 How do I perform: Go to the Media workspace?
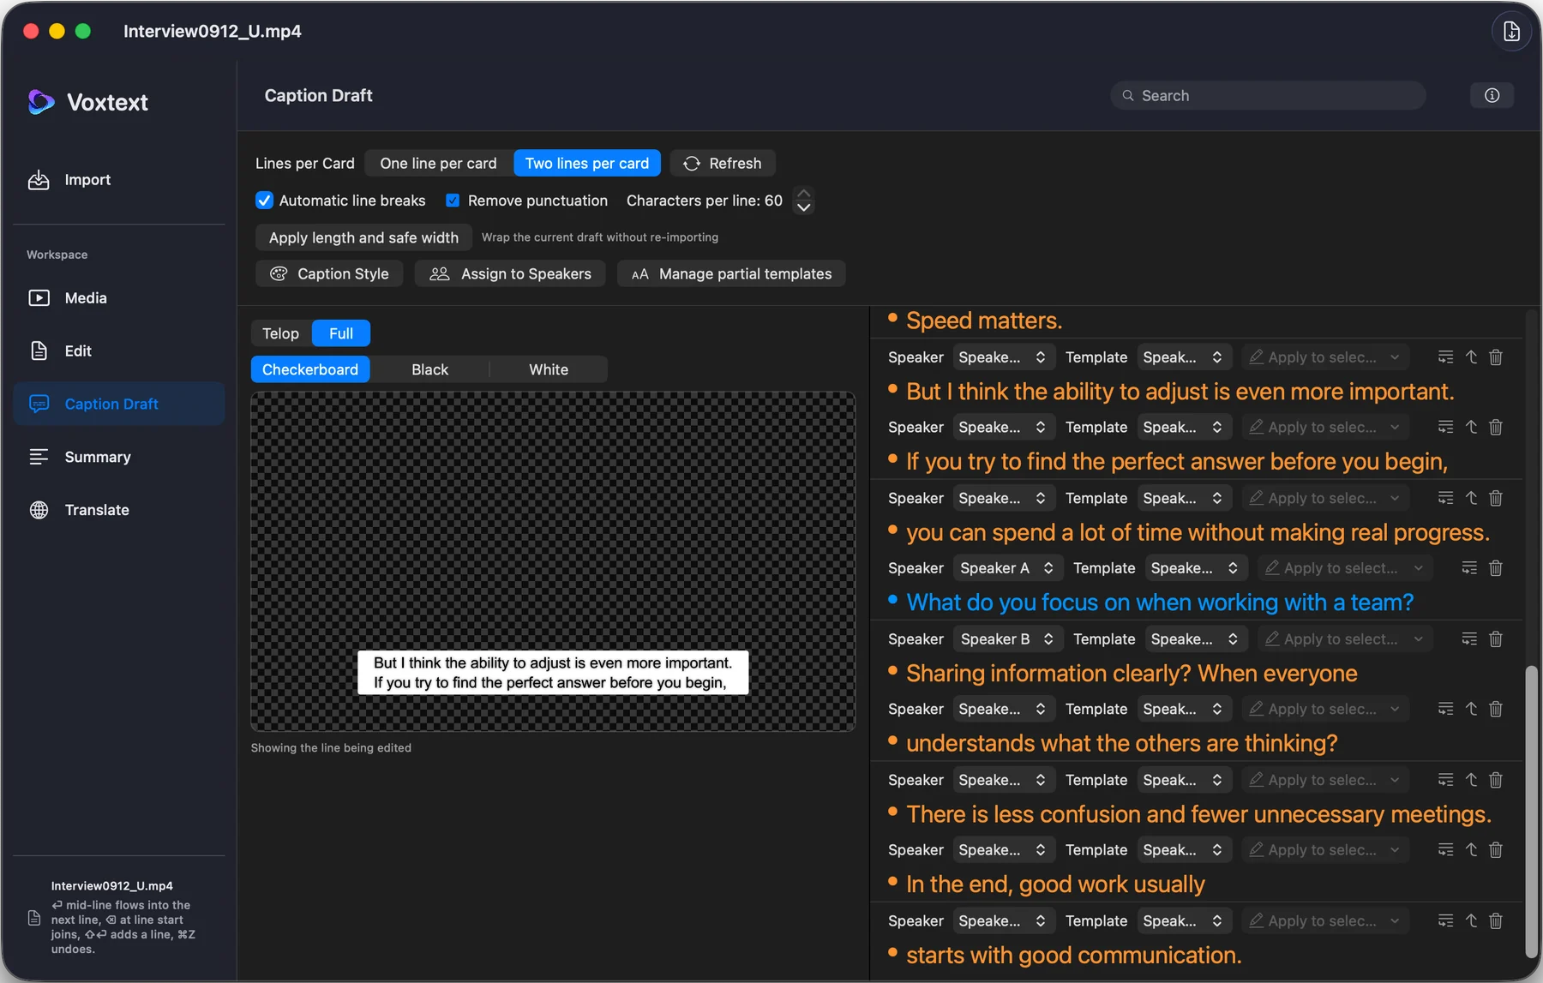[x=118, y=298]
